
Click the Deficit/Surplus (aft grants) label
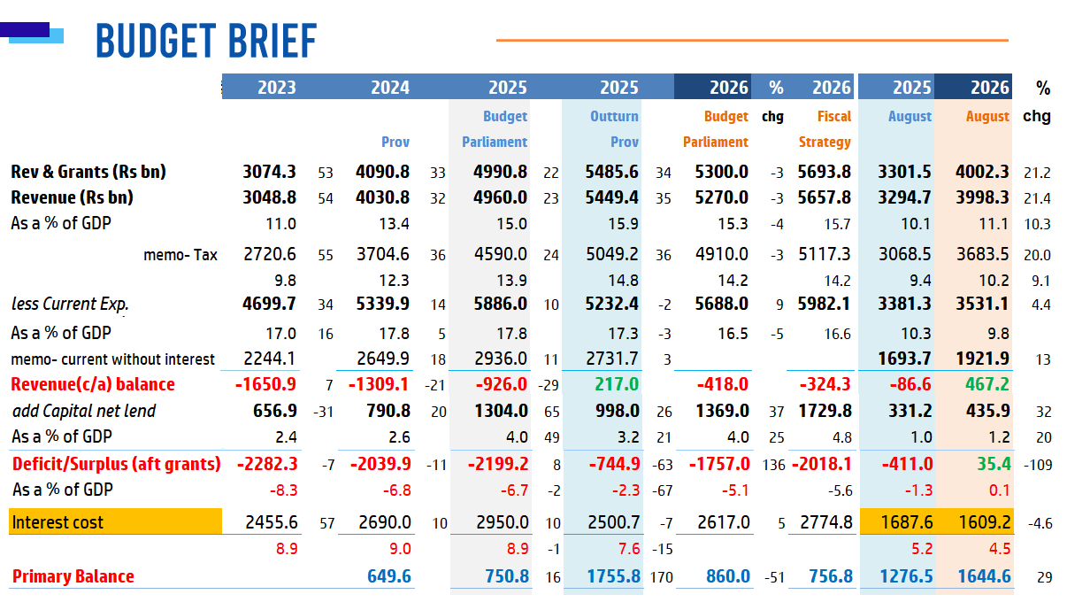click(116, 463)
